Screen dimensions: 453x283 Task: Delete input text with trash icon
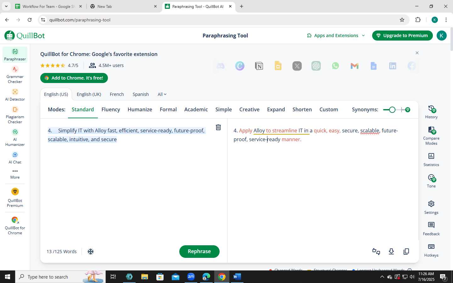point(218,127)
